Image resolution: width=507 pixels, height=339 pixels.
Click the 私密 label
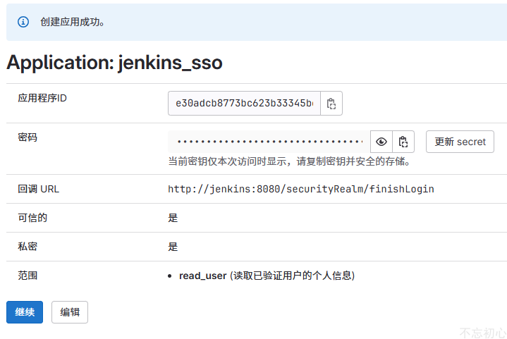tap(28, 247)
